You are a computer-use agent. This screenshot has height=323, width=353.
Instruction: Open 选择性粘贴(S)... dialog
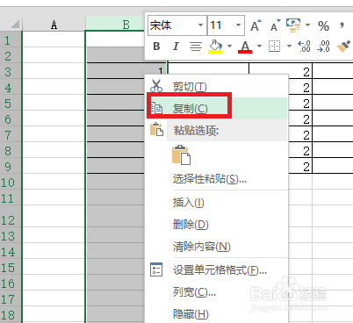pyautogui.click(x=217, y=178)
